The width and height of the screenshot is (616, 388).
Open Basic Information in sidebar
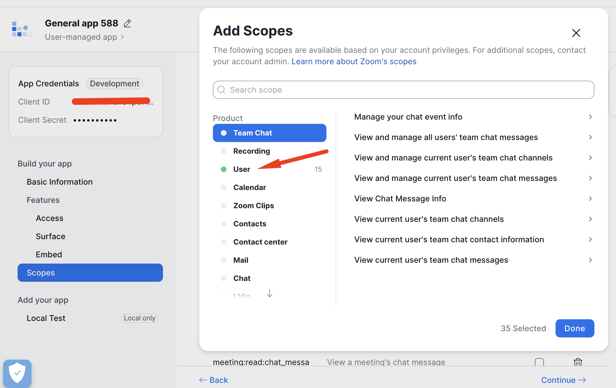(x=60, y=182)
